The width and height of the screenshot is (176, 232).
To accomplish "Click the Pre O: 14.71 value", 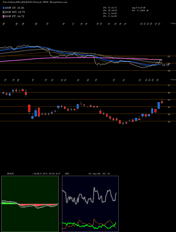I will click(111, 8).
